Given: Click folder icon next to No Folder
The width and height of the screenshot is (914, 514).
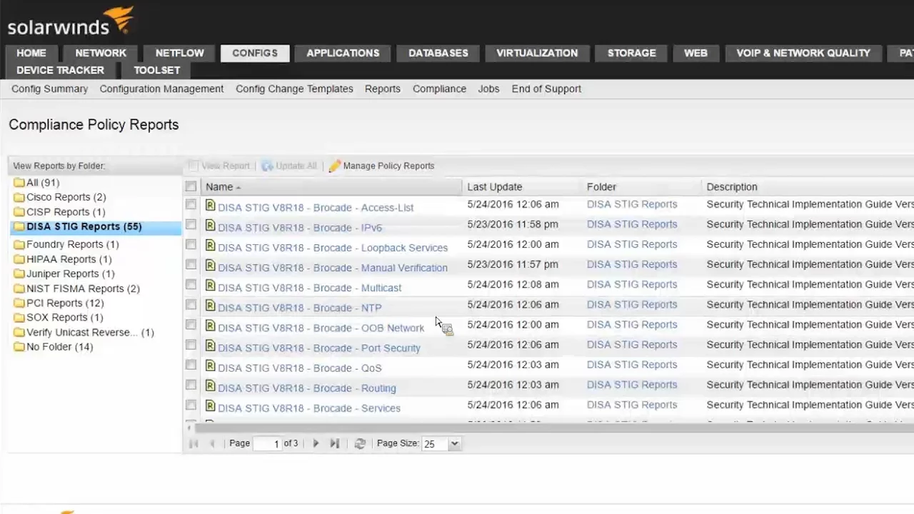Looking at the screenshot, I should click(19, 347).
